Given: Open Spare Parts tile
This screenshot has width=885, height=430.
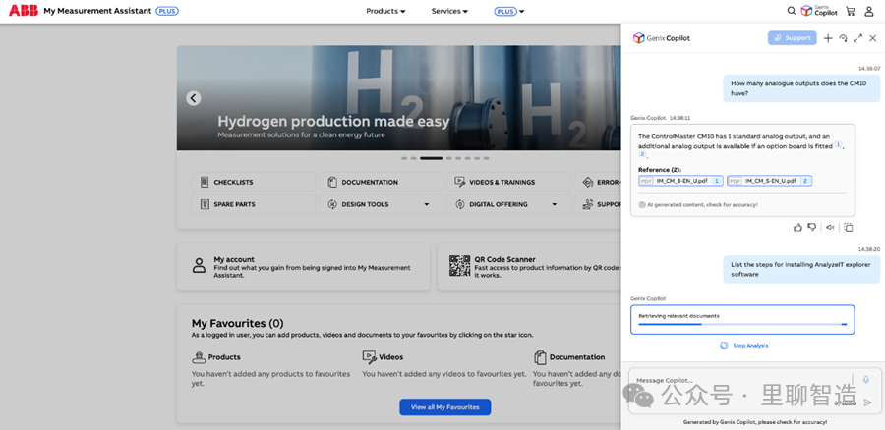Looking at the screenshot, I should (254, 204).
